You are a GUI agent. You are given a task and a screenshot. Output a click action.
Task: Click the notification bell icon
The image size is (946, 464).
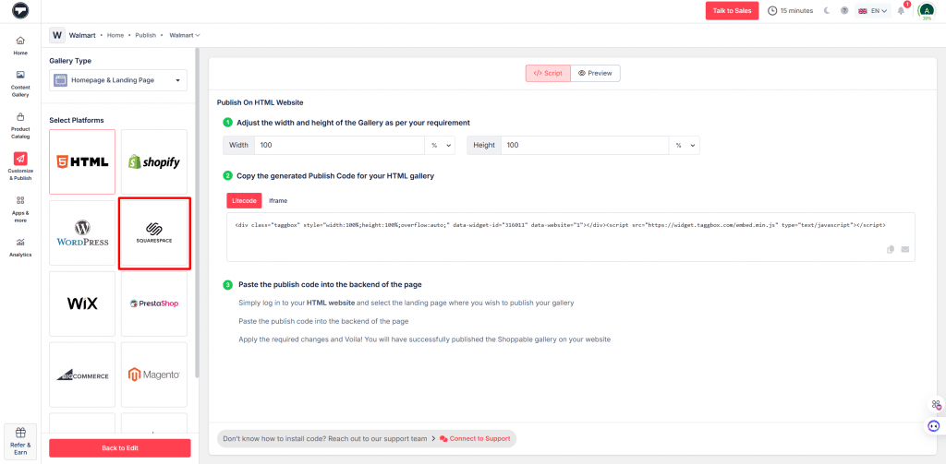[902, 10]
